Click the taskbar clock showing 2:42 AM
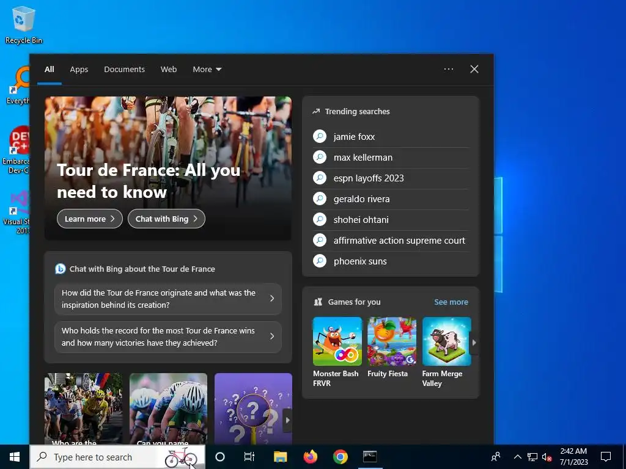 pos(573,457)
